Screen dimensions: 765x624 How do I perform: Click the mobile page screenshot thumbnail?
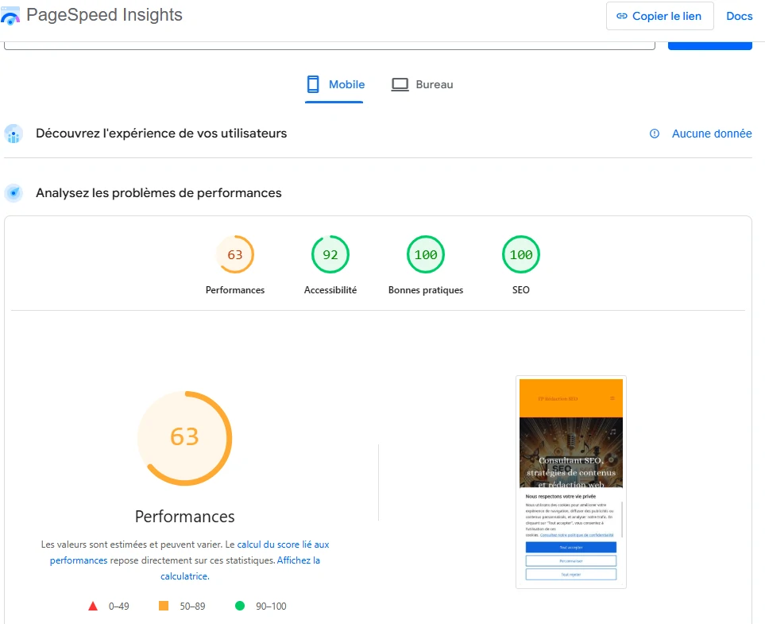coord(571,483)
